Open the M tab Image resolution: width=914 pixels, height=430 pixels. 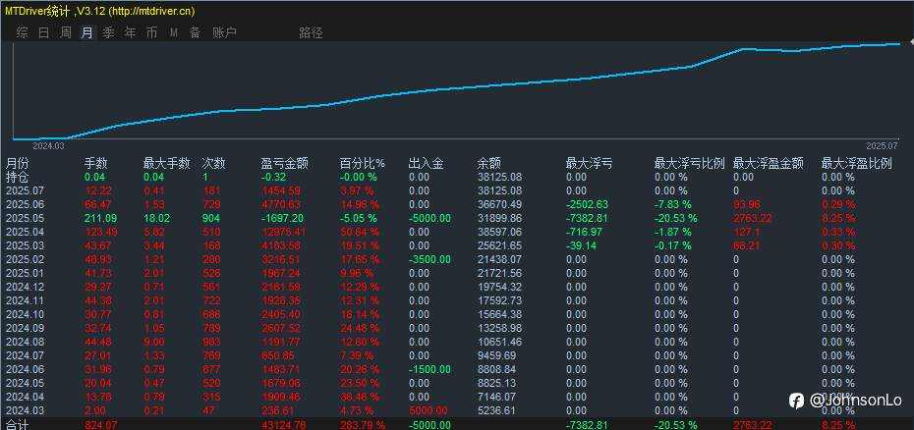[174, 33]
